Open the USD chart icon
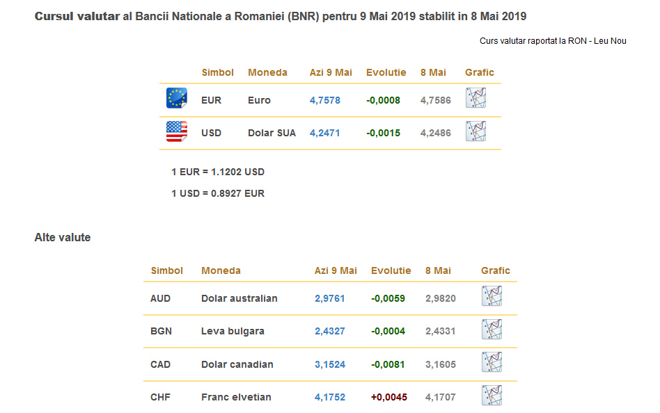This screenshot has height=413, width=660. coord(476,131)
